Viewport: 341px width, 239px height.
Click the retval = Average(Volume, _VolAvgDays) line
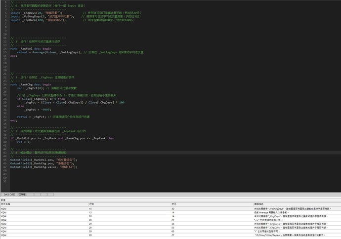coord(49,52)
